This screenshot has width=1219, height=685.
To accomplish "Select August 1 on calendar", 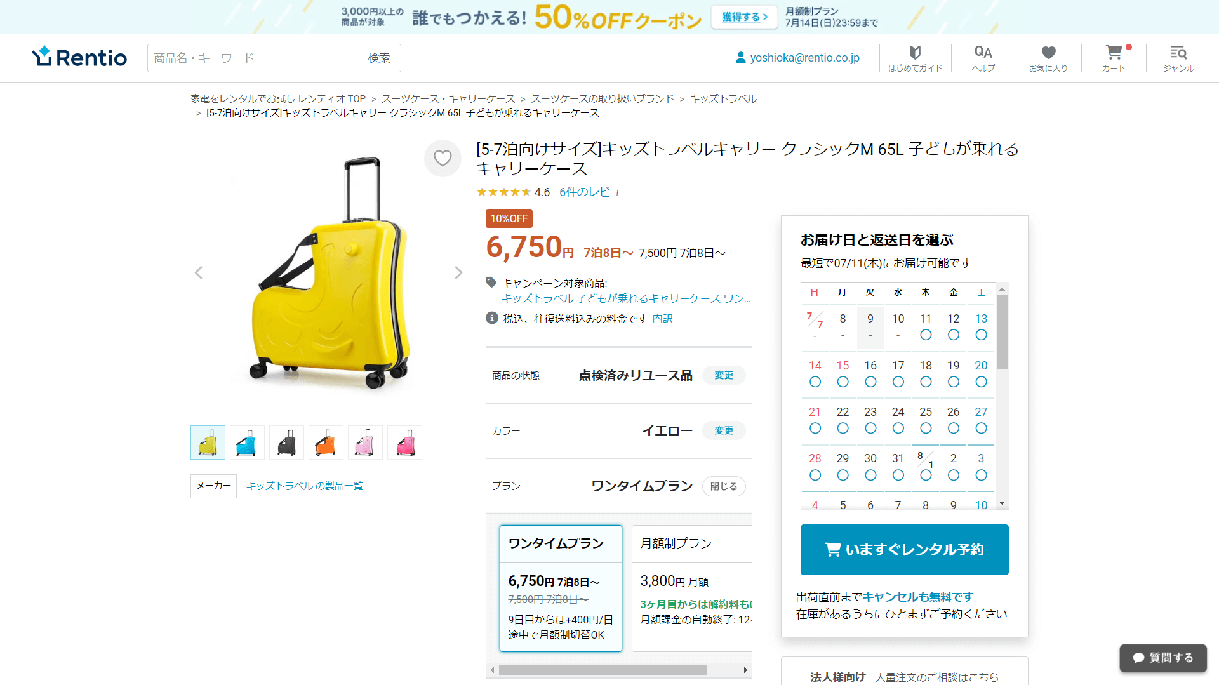I will tap(926, 467).
